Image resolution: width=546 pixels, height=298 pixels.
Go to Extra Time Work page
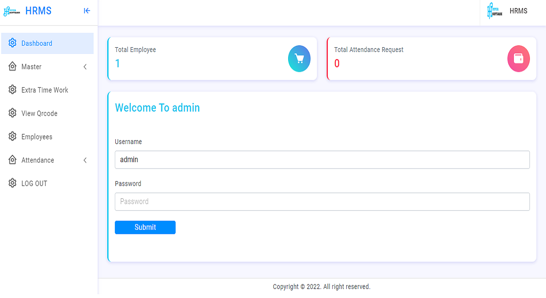(x=45, y=90)
